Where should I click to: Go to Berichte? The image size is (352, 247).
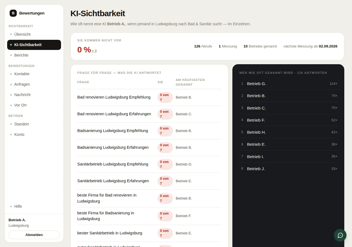(34, 55)
